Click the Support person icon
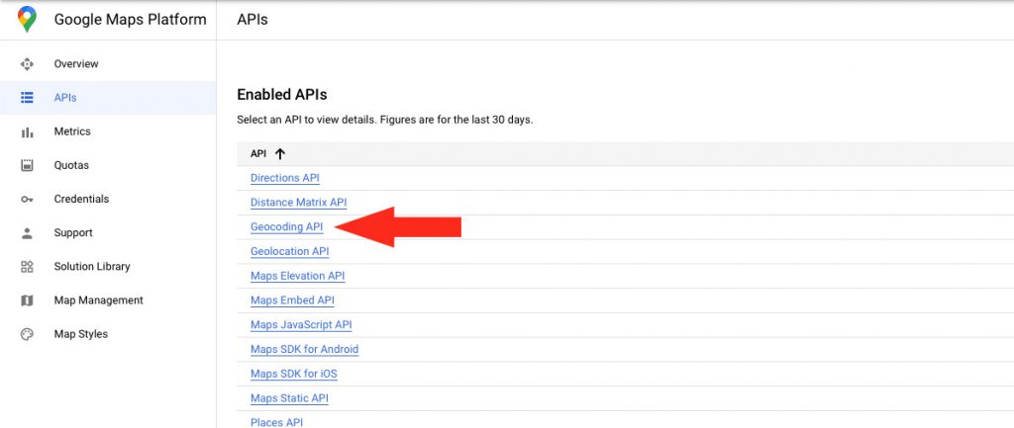This screenshot has width=1014, height=428. point(27,233)
